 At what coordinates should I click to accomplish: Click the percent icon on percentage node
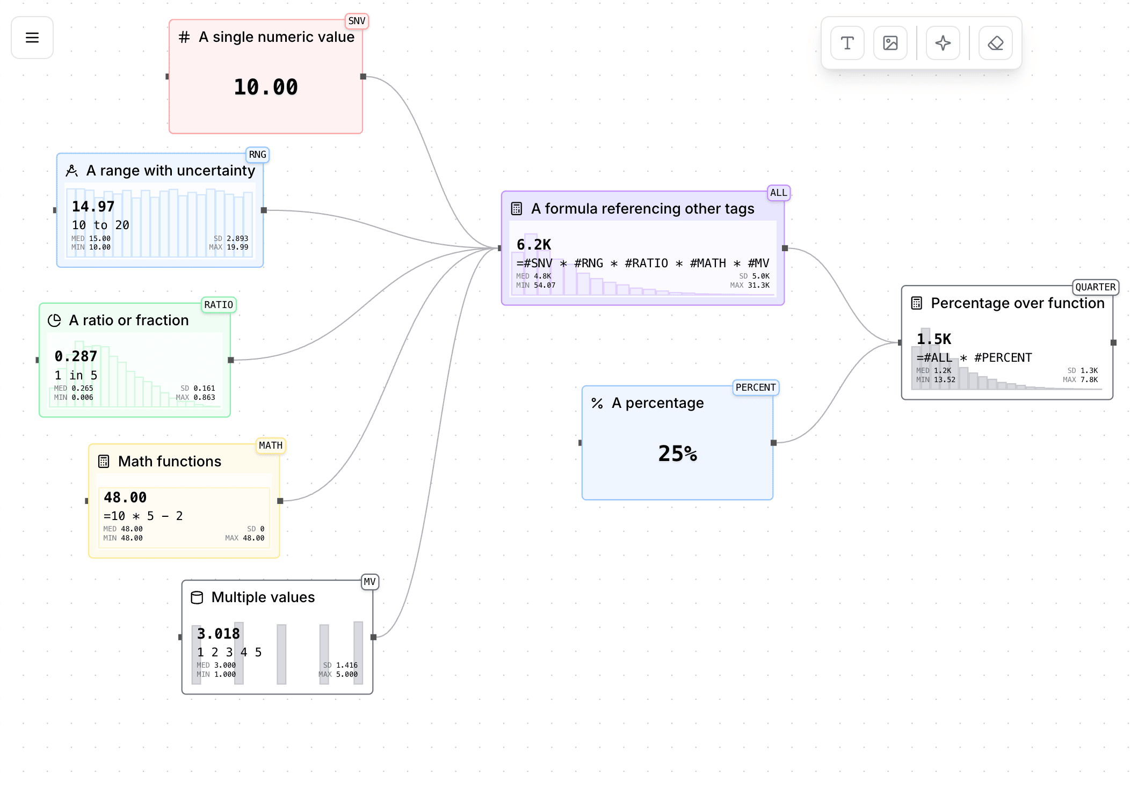(597, 403)
